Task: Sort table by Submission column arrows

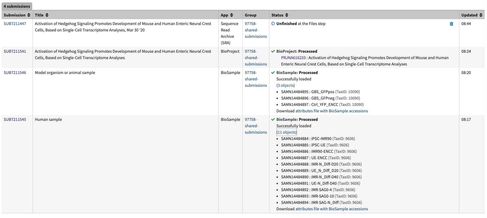Action: pos(29,15)
